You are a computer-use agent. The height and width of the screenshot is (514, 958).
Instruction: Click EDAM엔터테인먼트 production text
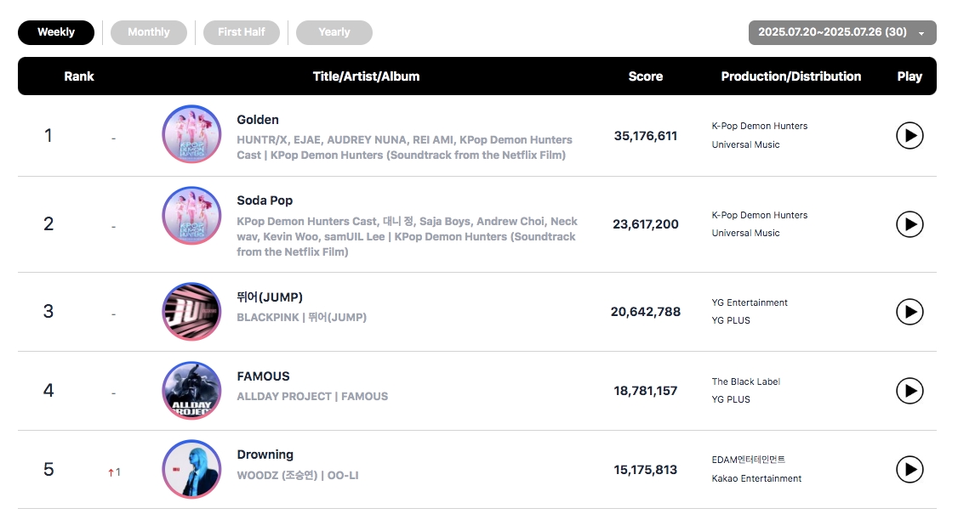point(748,460)
